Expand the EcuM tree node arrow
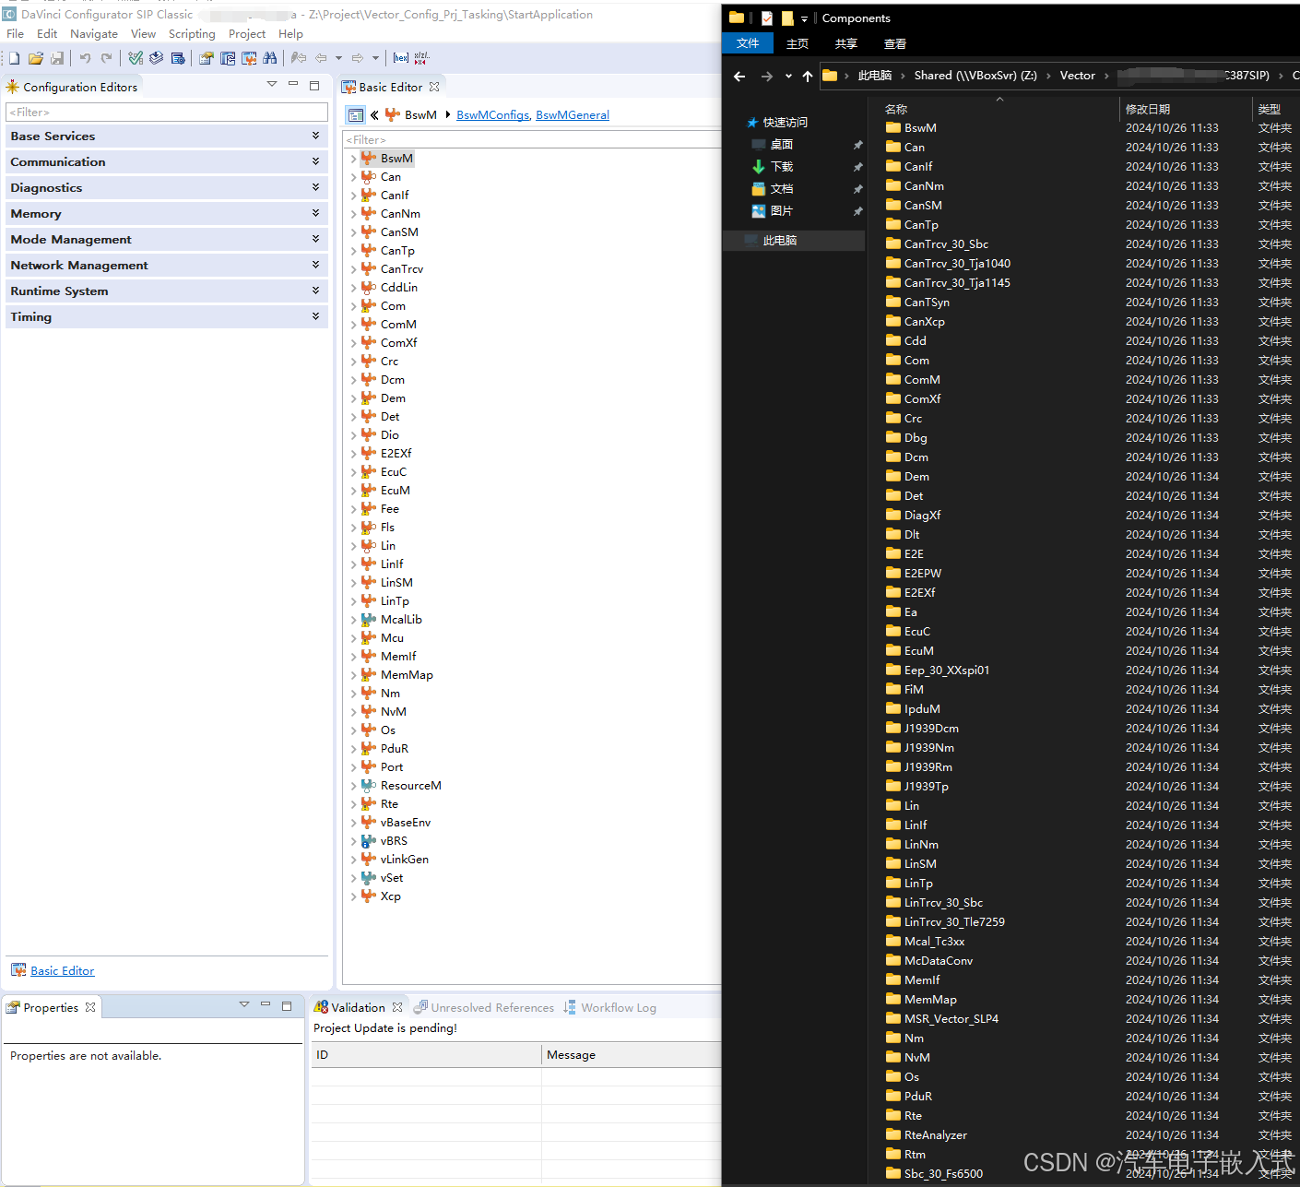The image size is (1300, 1187). click(353, 491)
